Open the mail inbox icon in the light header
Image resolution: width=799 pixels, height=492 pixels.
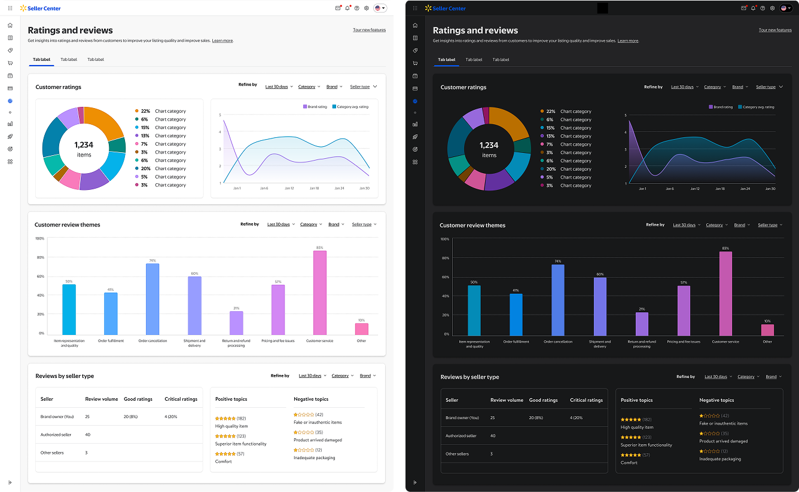pos(338,8)
